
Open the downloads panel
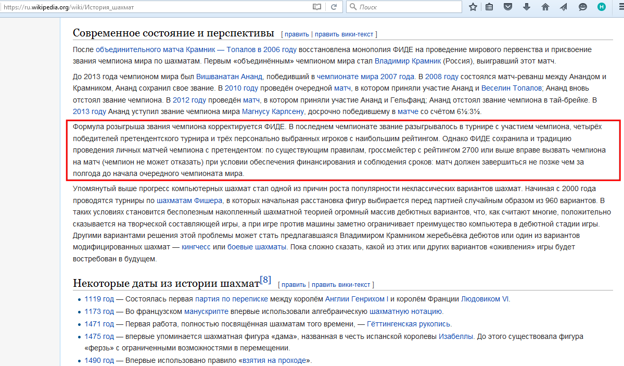point(527,7)
